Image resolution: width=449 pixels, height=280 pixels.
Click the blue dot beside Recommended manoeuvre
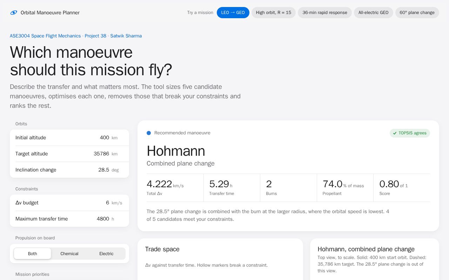click(149, 133)
